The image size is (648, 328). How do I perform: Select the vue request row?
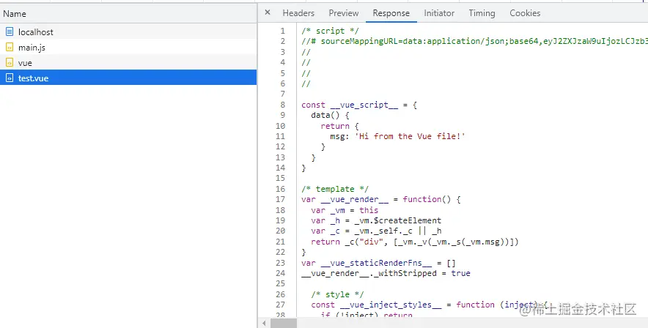[x=128, y=63]
